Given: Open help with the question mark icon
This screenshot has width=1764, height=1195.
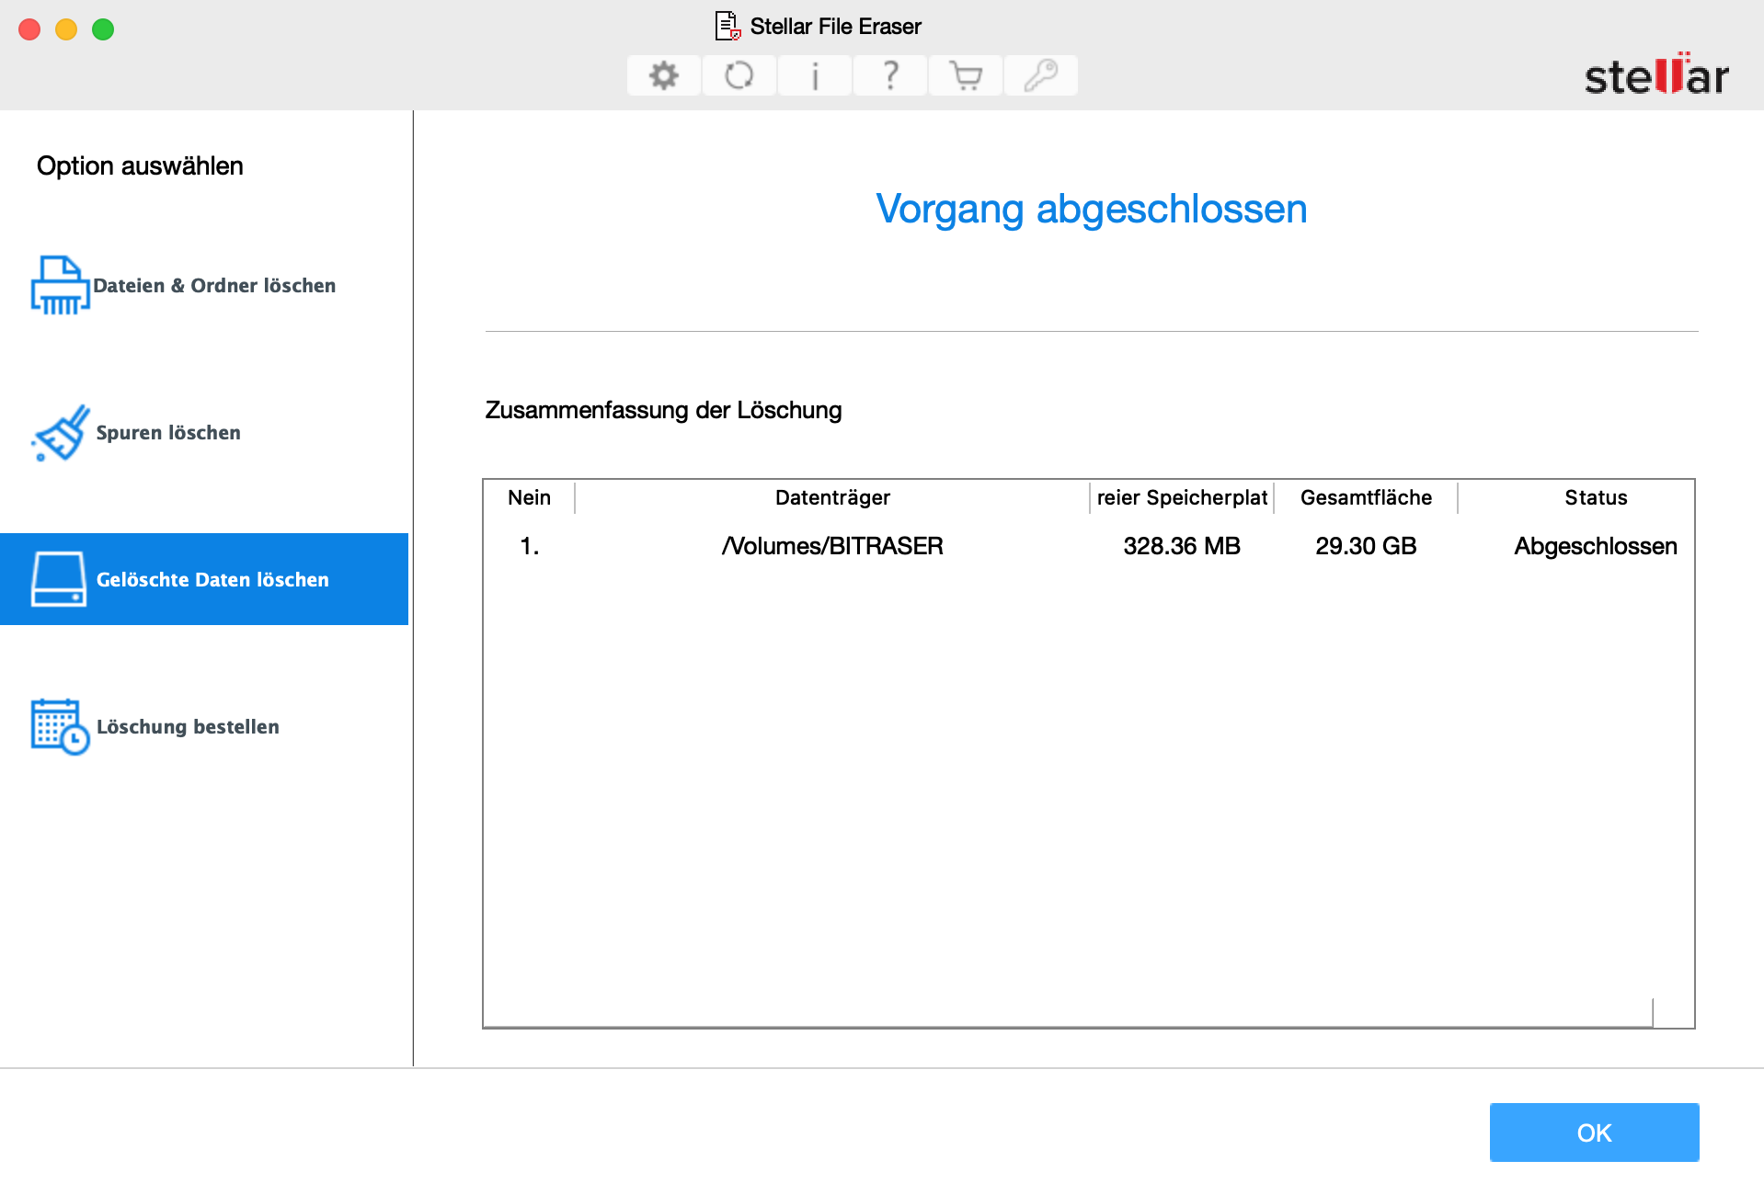Looking at the screenshot, I should point(889,75).
